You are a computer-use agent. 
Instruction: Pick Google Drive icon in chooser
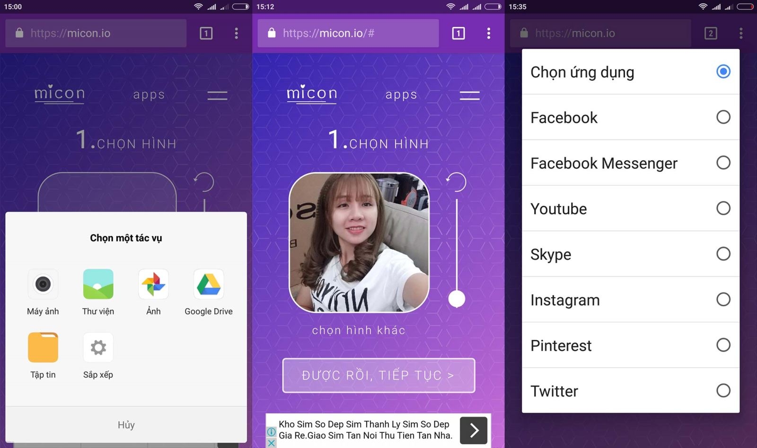209,284
